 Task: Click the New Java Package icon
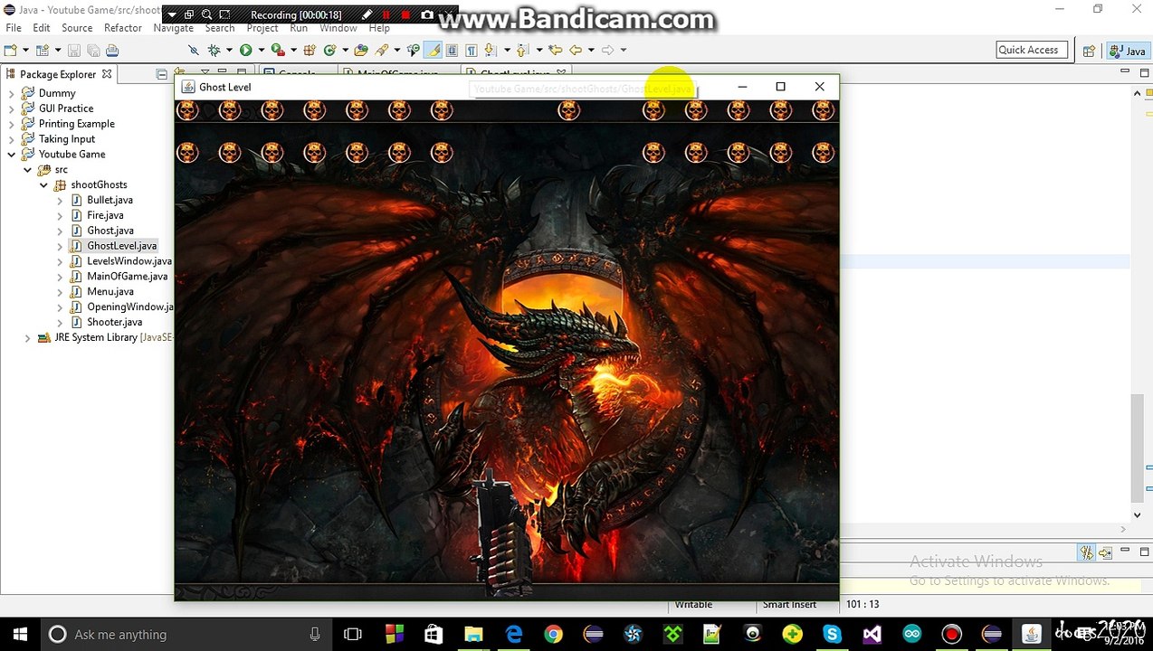(310, 50)
